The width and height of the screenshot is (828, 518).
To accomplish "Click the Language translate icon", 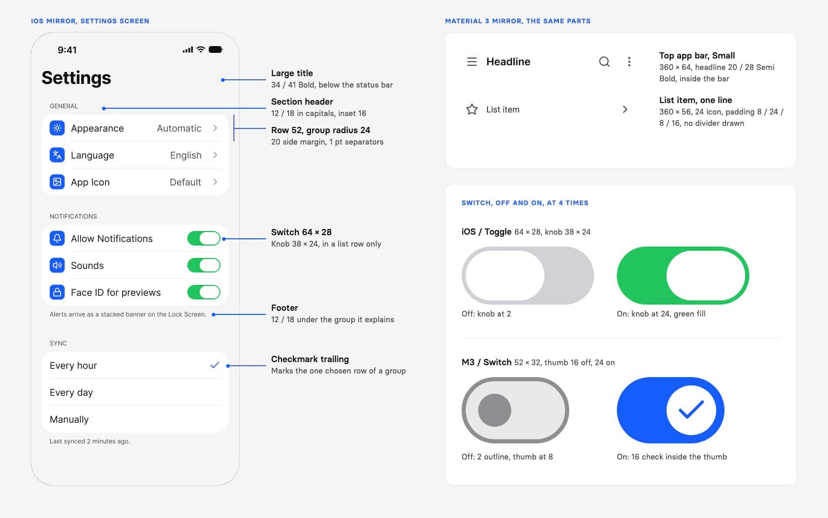I will pyautogui.click(x=57, y=155).
